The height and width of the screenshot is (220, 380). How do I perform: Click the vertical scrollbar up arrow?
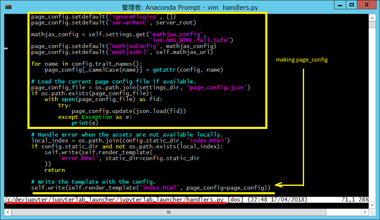pyautogui.click(x=372, y=18)
